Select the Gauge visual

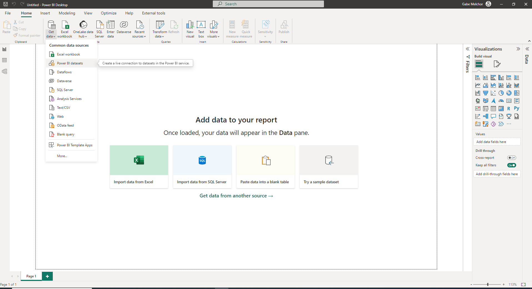501,101
